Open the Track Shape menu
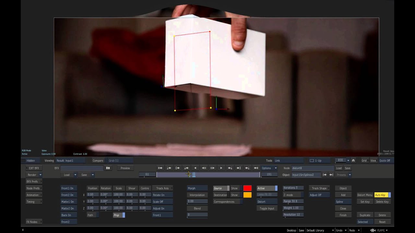This screenshot has width=415, height=233. [x=319, y=188]
